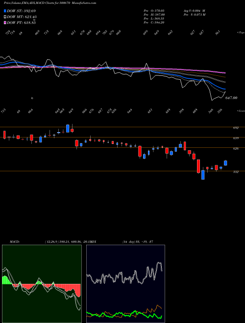Click the 647.00 price label
Image resolution: width=245 pixels, height=323 pixels.
[231, 98]
